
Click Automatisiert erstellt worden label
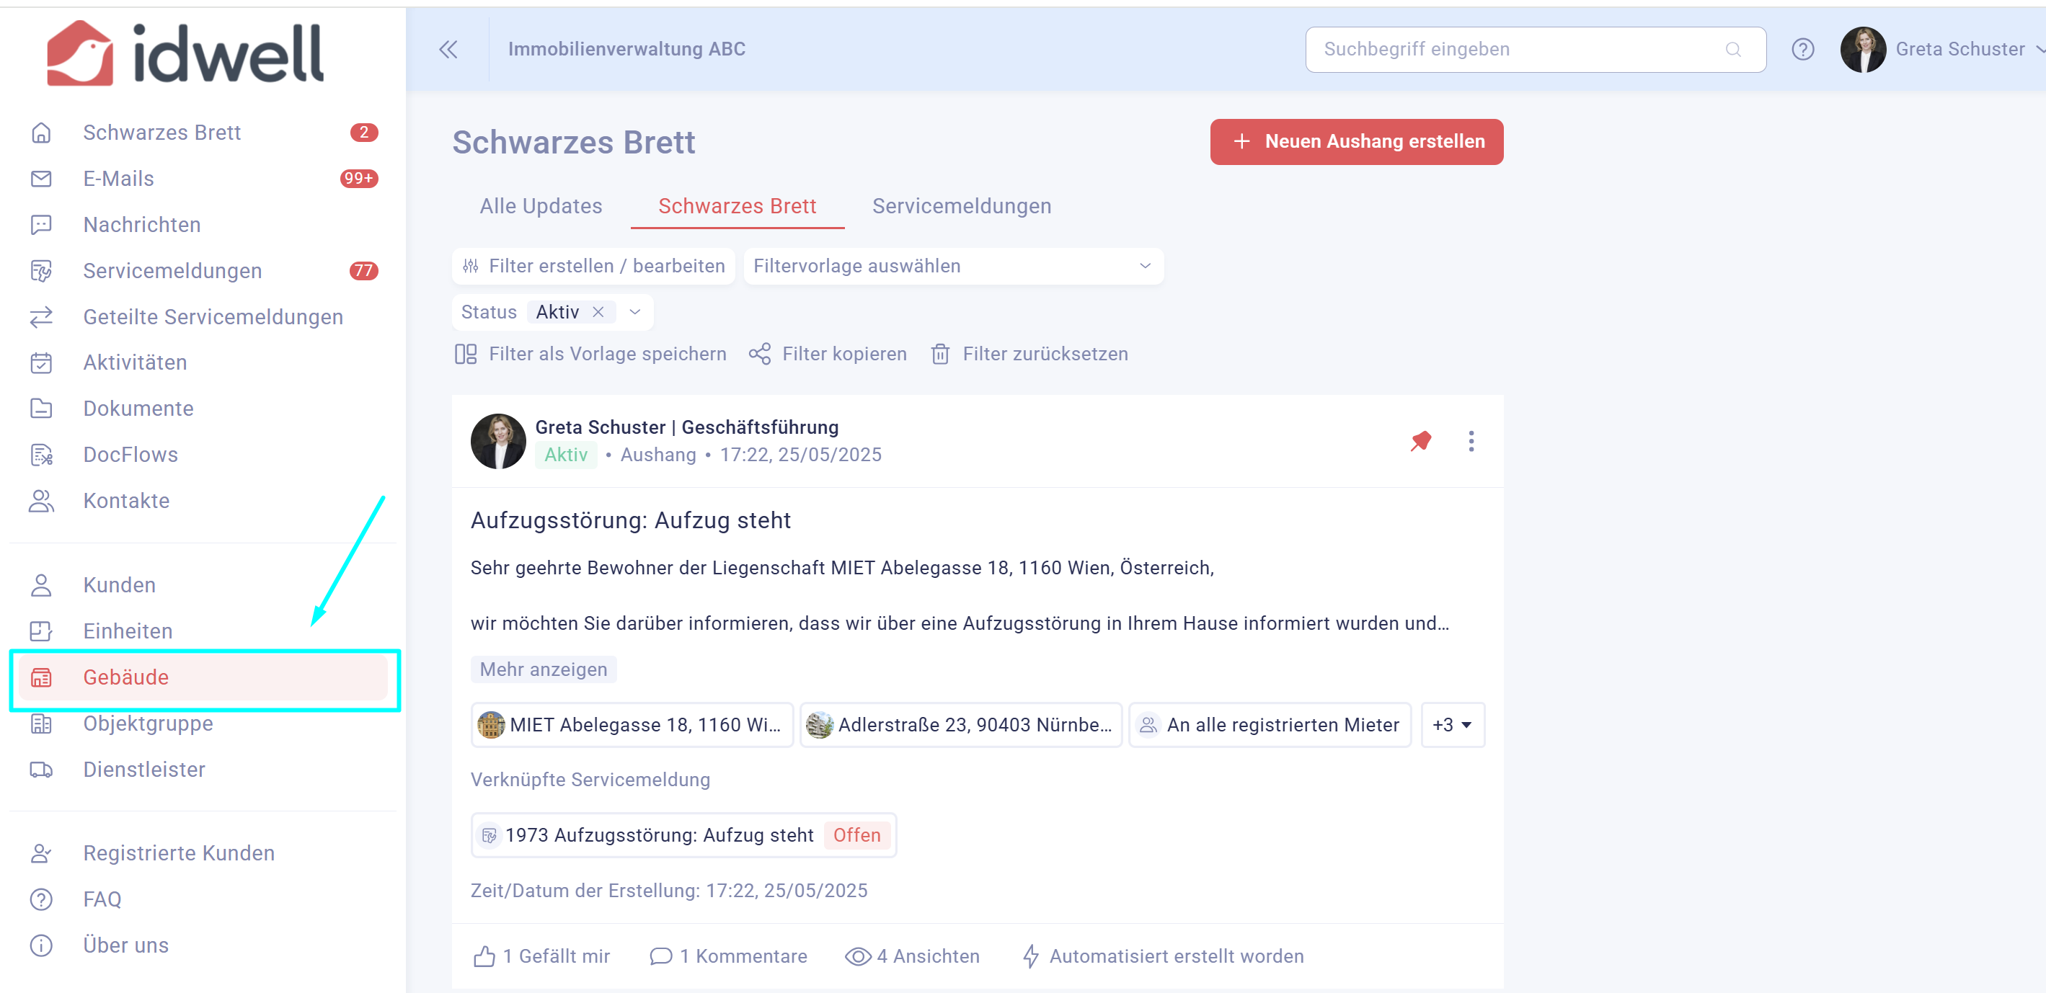[1177, 956]
